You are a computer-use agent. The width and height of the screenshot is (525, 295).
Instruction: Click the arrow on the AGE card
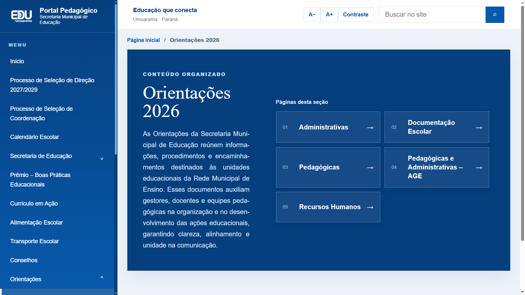479,167
